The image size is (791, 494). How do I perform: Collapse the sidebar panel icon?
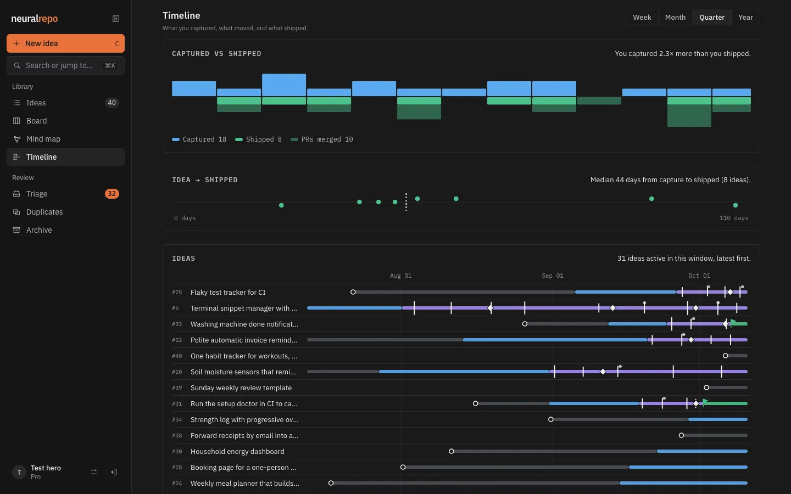pyautogui.click(x=116, y=19)
